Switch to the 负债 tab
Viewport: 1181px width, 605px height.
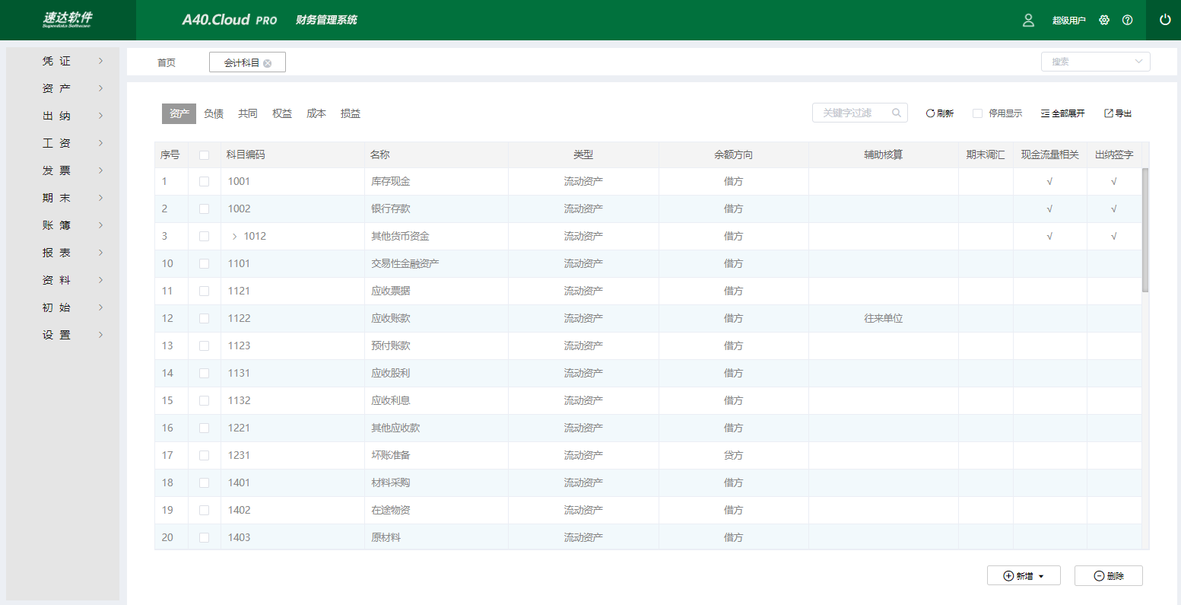213,113
